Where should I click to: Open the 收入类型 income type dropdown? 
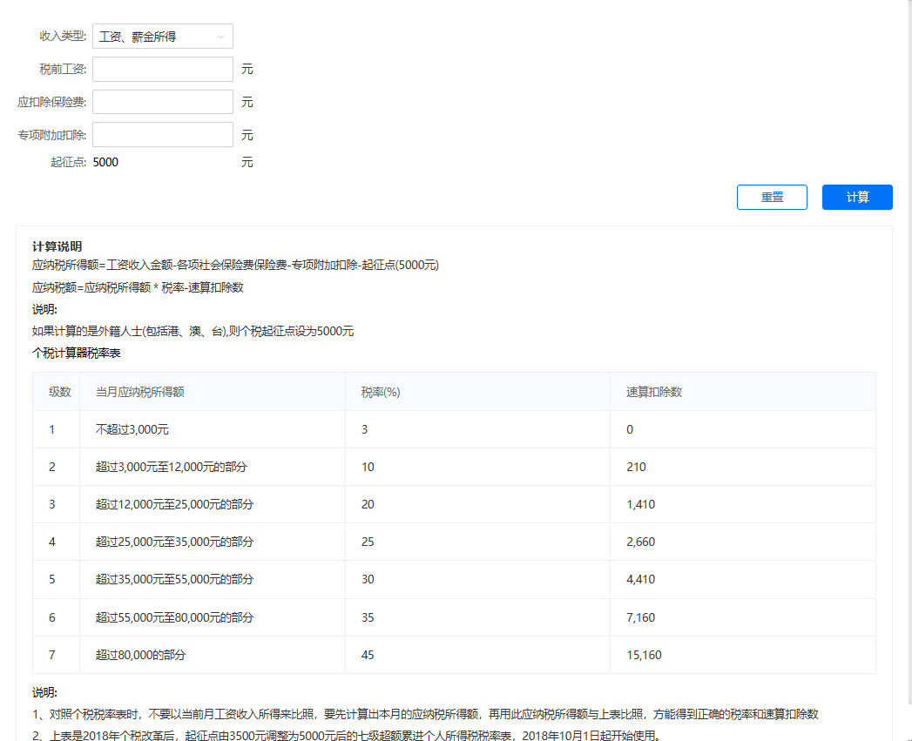(162, 36)
